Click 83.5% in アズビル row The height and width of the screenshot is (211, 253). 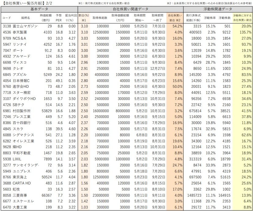(247, 74)
